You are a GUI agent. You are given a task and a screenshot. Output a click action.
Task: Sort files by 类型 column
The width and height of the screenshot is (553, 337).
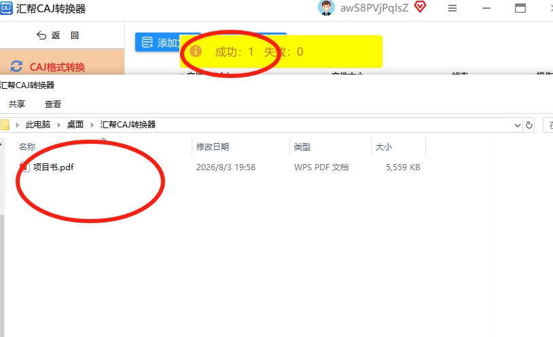(302, 147)
